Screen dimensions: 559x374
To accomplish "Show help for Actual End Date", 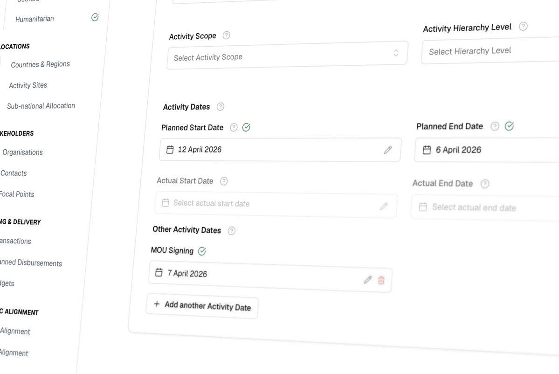I will [x=485, y=184].
